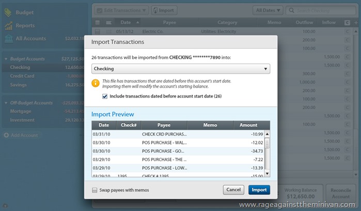Open the All Dates filter dropdown
This screenshot has height=211, width=361.
(x=268, y=10)
